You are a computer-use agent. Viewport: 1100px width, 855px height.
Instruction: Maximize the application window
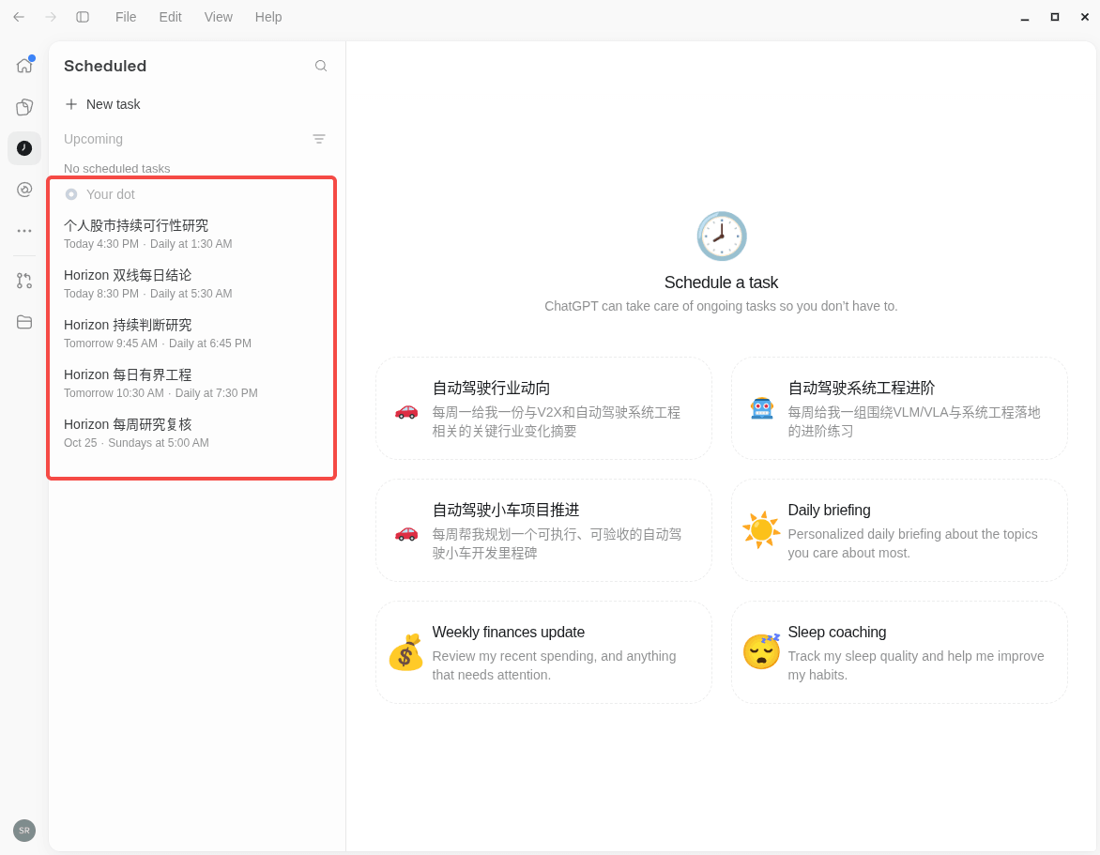pos(1054,17)
